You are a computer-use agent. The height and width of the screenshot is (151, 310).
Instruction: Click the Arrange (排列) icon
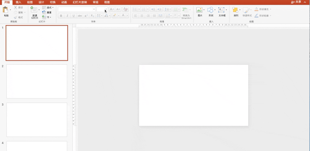235,10
